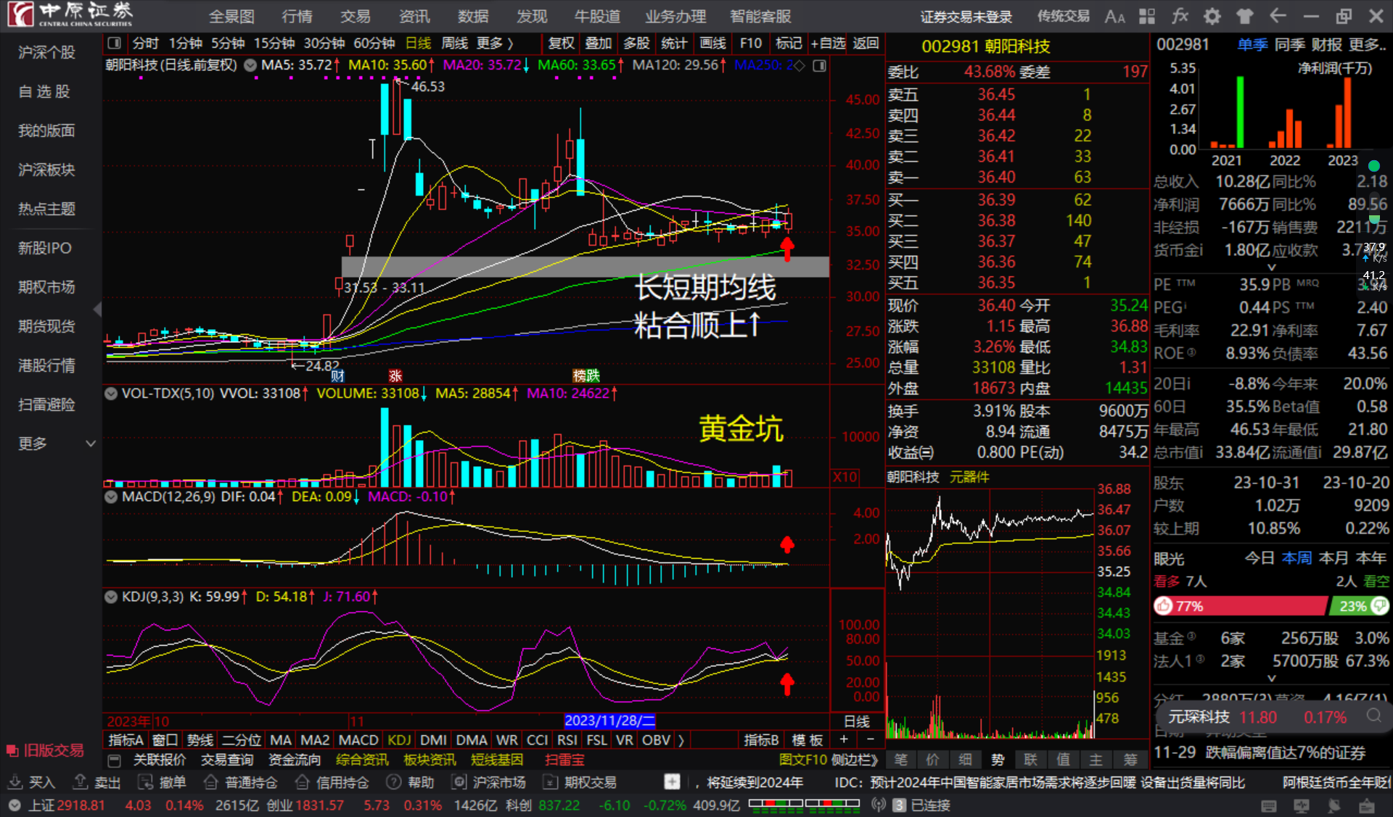Click the 23% bearish sentiment bar
Viewport: 1393px width, 817px height.
[1359, 606]
